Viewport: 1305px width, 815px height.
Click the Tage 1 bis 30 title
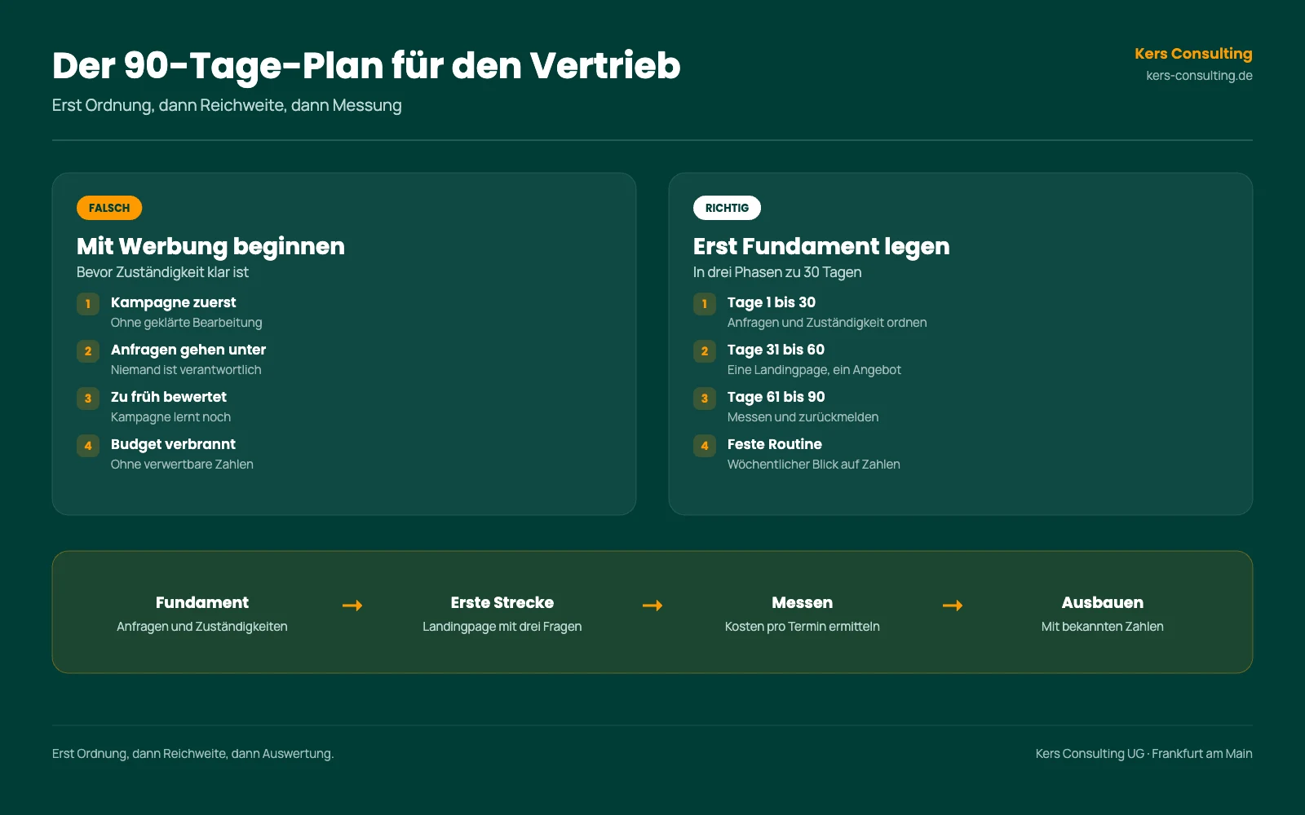772,302
